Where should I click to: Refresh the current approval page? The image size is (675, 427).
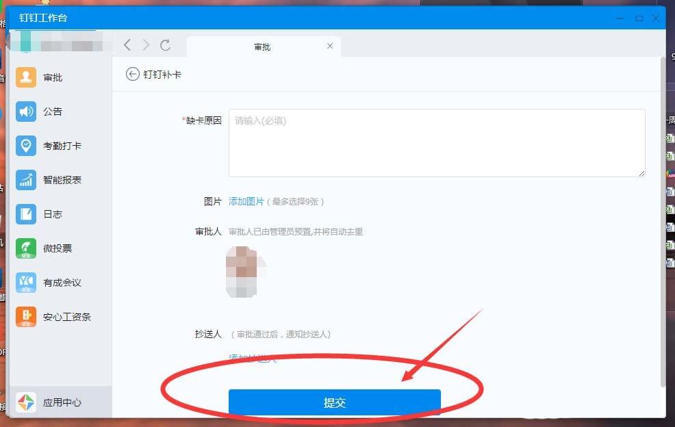click(x=166, y=45)
